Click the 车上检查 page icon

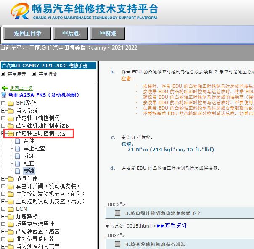18,148
